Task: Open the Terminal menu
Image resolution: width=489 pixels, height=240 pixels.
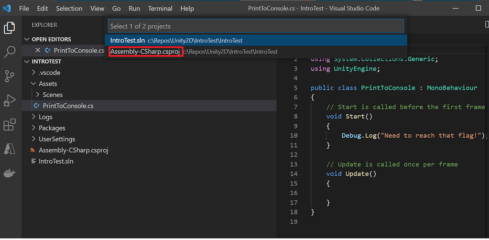Action: [x=160, y=9]
